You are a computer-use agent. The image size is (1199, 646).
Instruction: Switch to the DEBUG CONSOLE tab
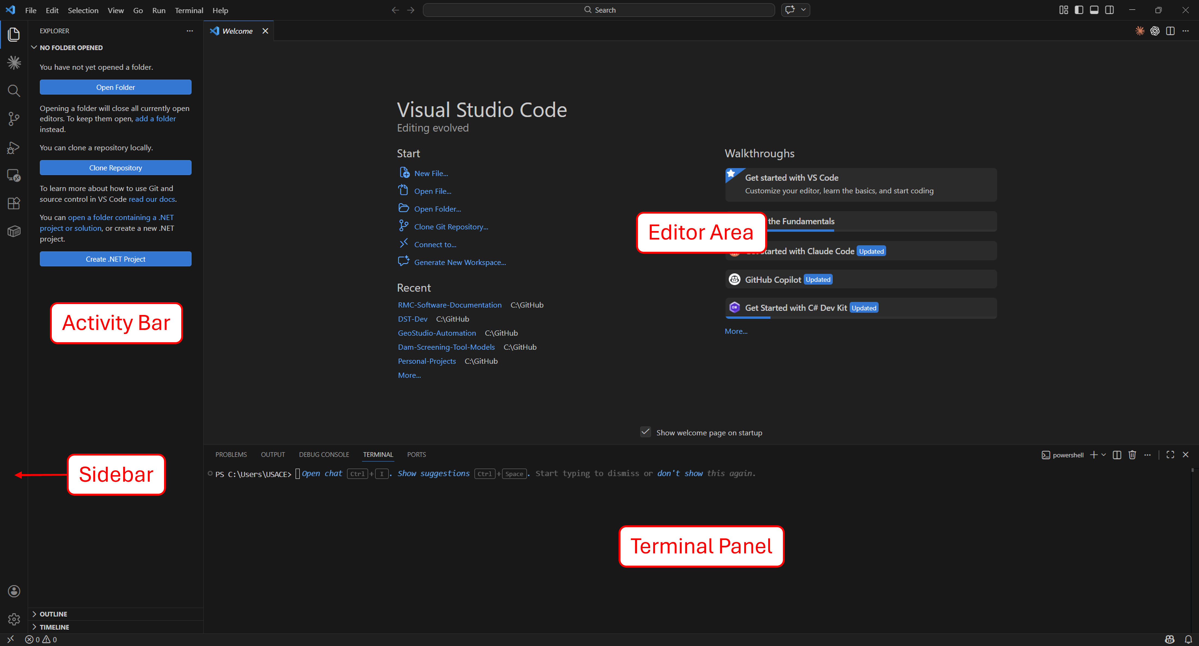click(x=324, y=455)
